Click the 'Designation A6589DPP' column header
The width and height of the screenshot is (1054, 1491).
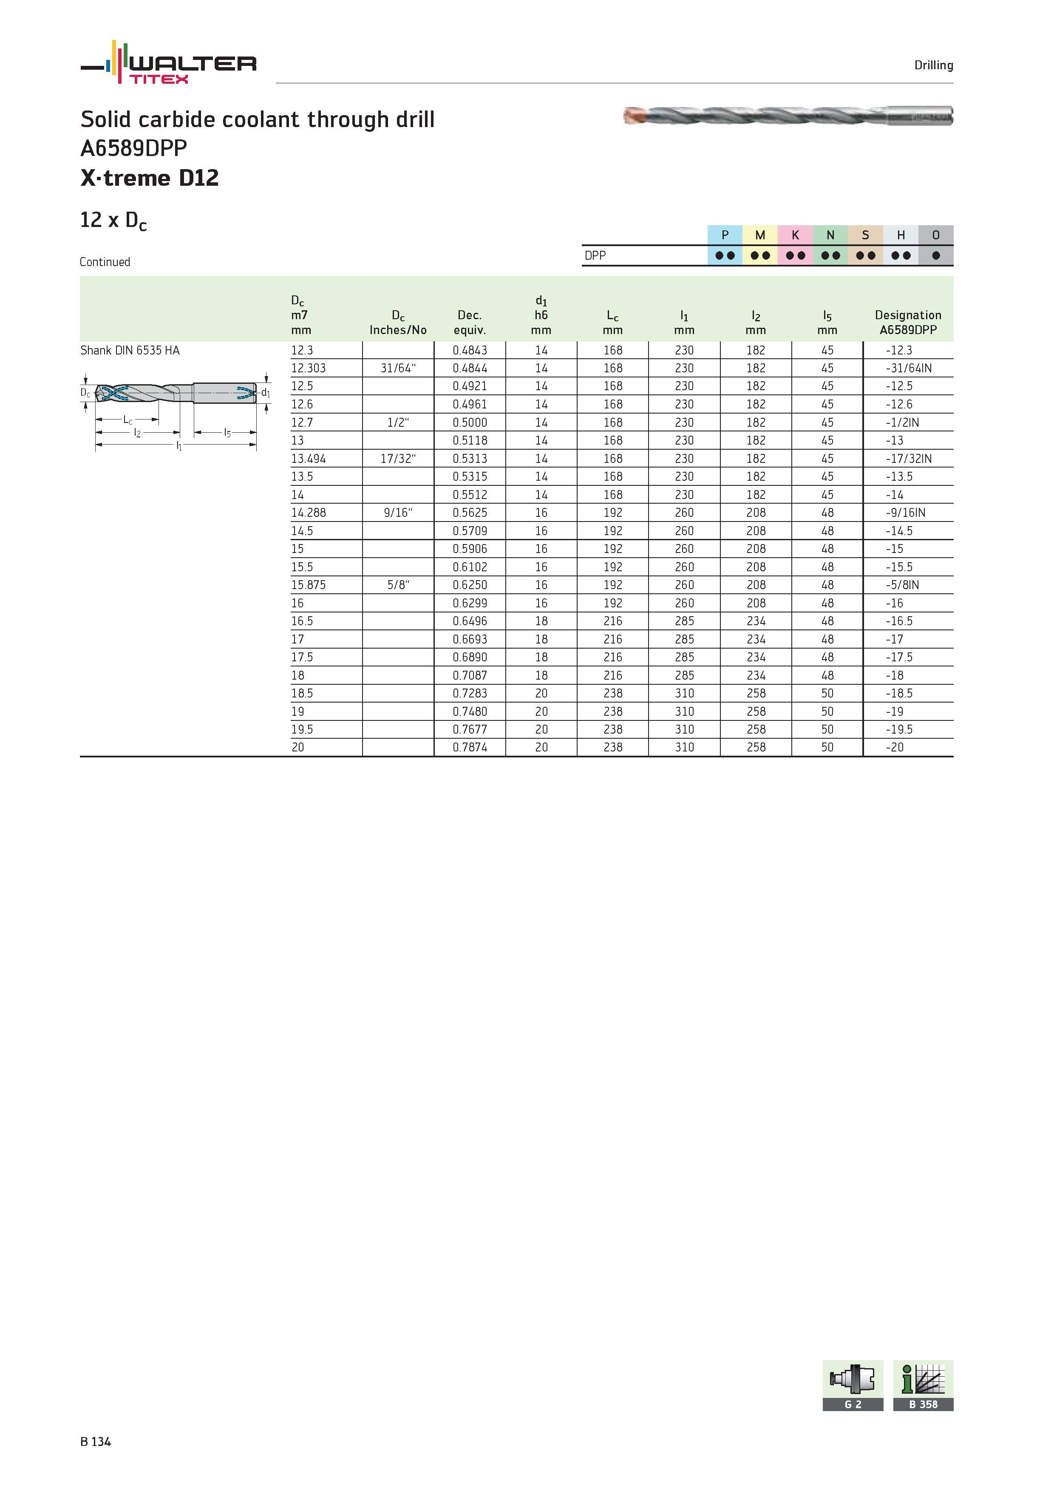click(x=908, y=323)
